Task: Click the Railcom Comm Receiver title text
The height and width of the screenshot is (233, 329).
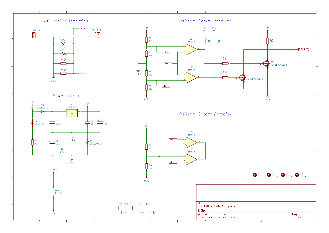Action: 205,21
